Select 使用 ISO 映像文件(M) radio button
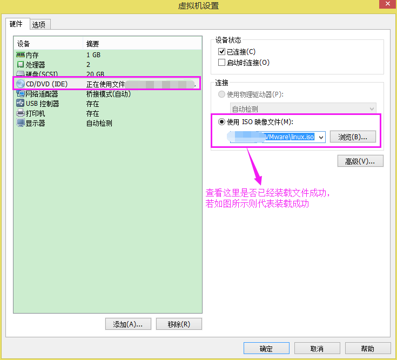This screenshot has height=360, width=397. [x=221, y=122]
